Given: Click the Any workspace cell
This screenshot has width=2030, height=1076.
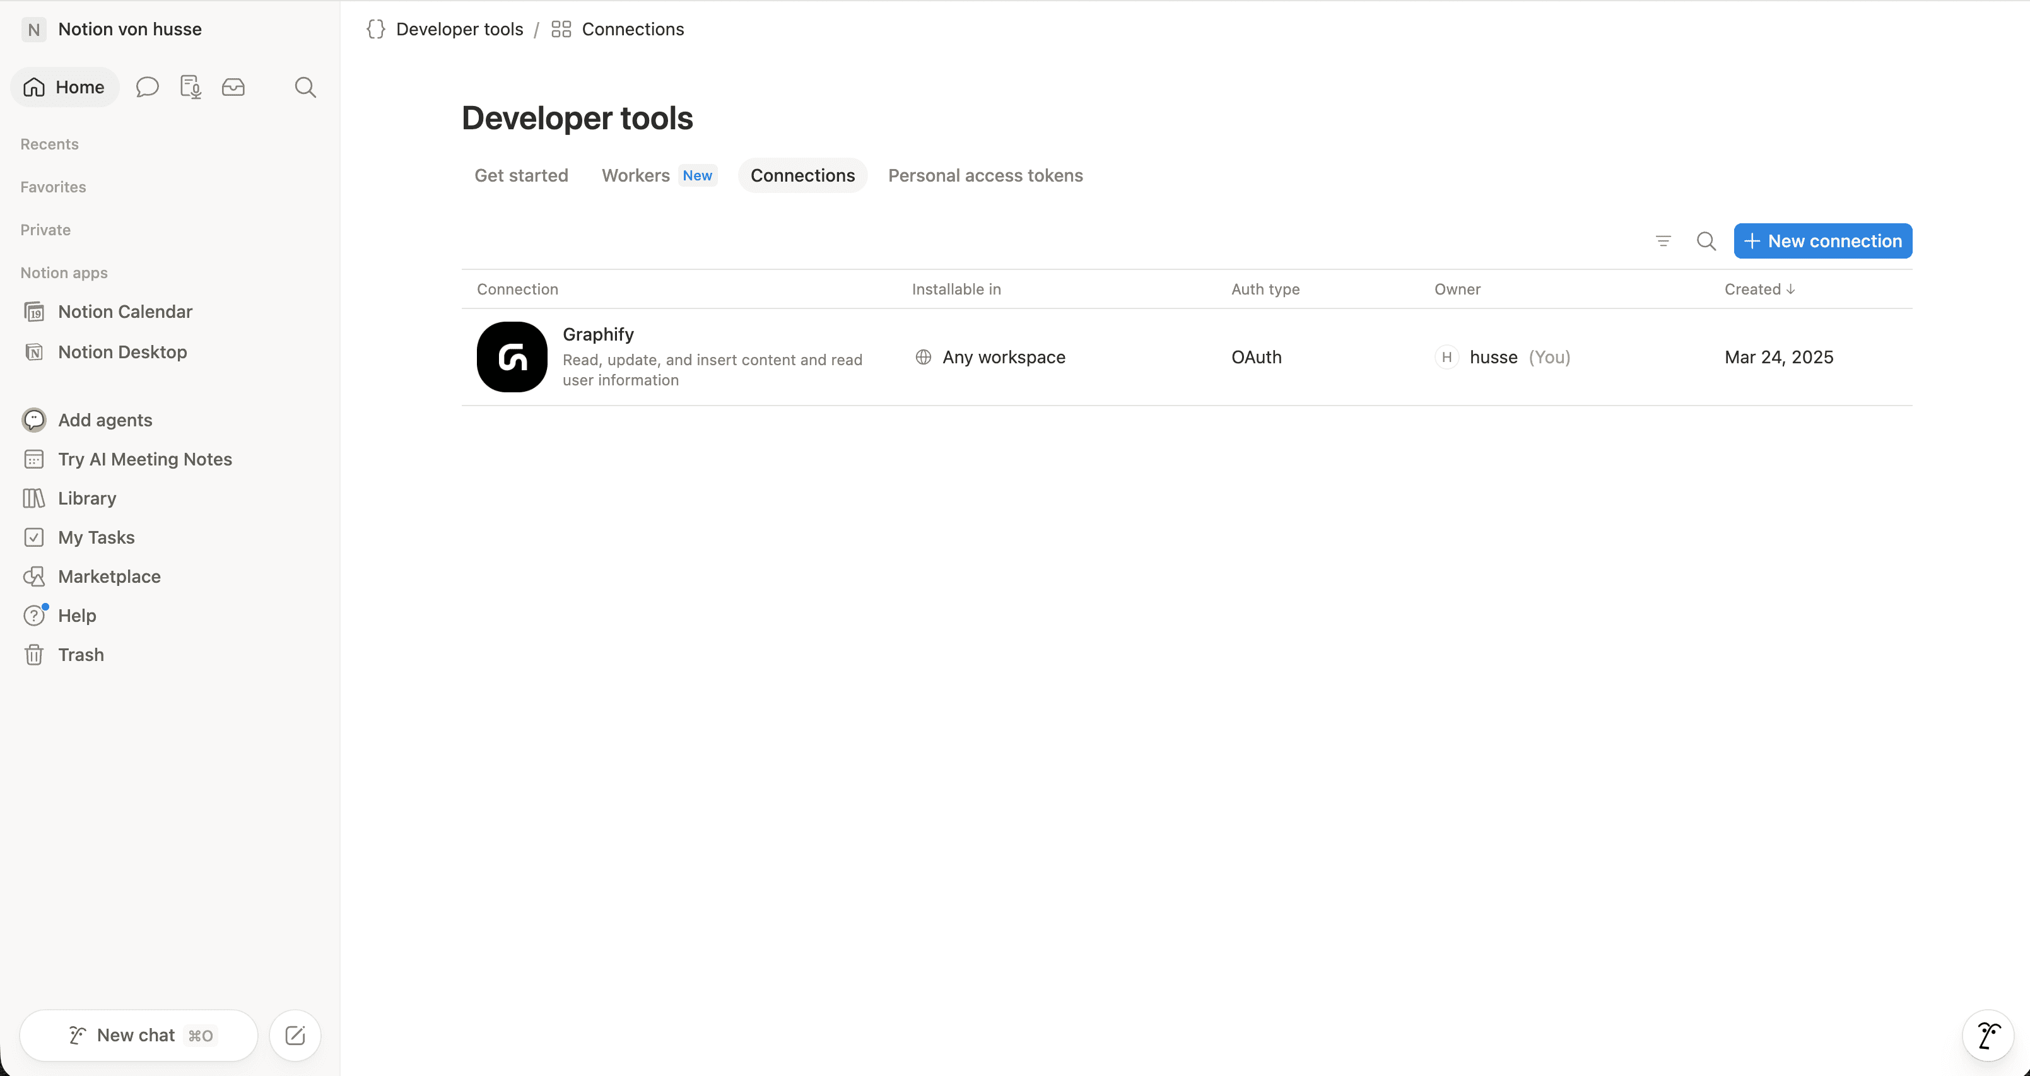Looking at the screenshot, I should pos(990,357).
